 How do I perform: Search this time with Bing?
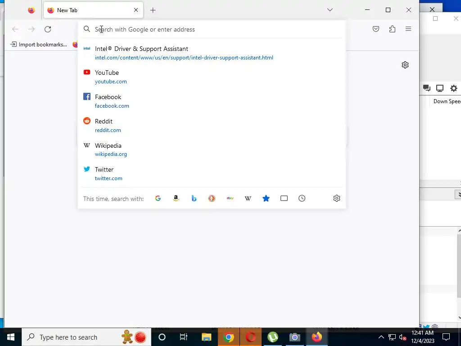pos(194,198)
